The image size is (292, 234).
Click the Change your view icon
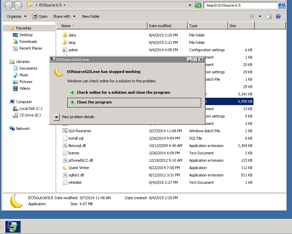(x=251, y=16)
